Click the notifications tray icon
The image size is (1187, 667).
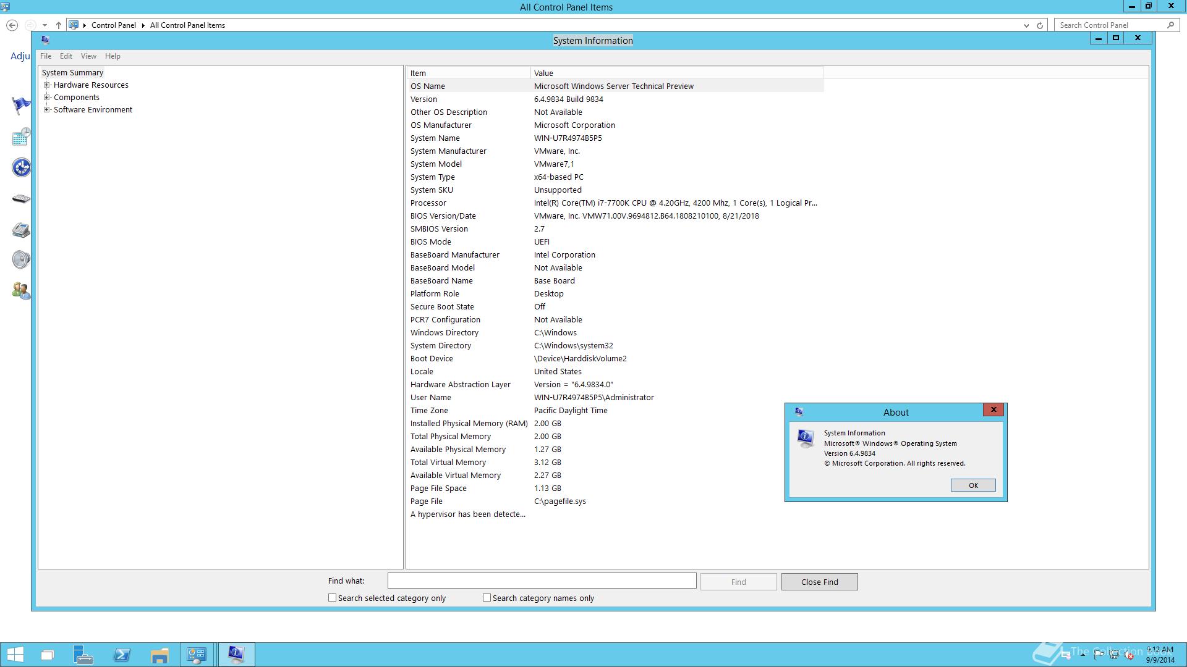pos(1065,655)
